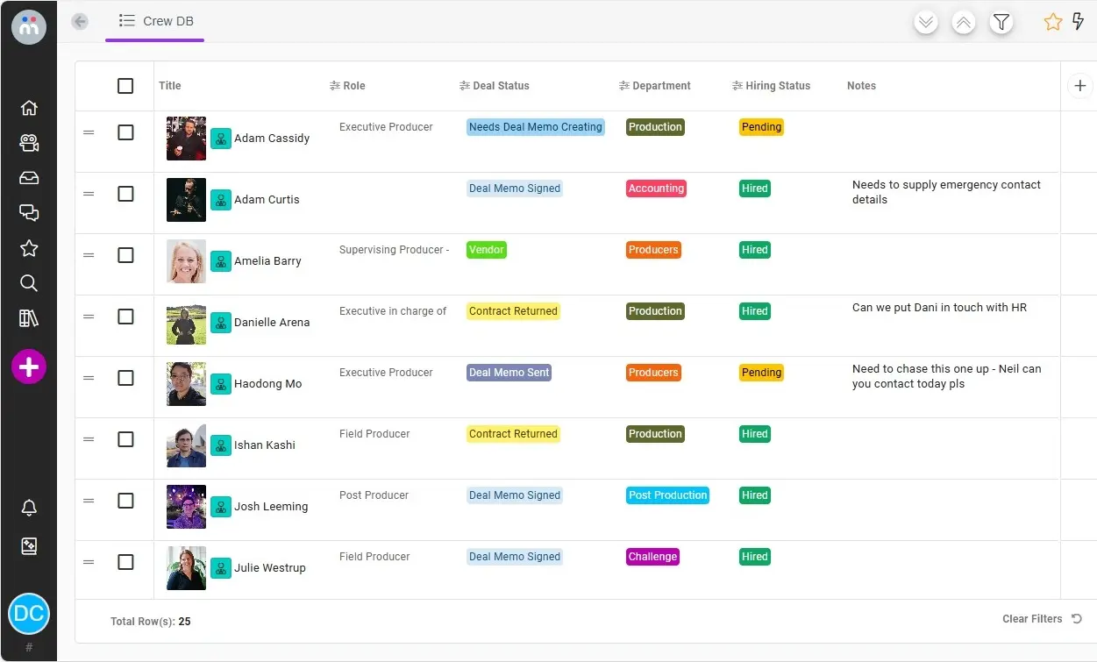This screenshot has height=662, width=1097.
Task: Open the library books icon in sidebar
Action: 29,318
